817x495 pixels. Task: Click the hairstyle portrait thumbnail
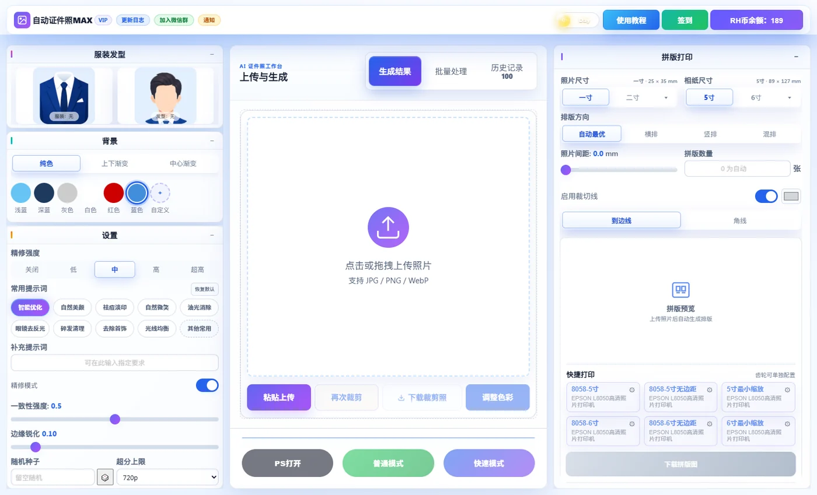click(166, 96)
